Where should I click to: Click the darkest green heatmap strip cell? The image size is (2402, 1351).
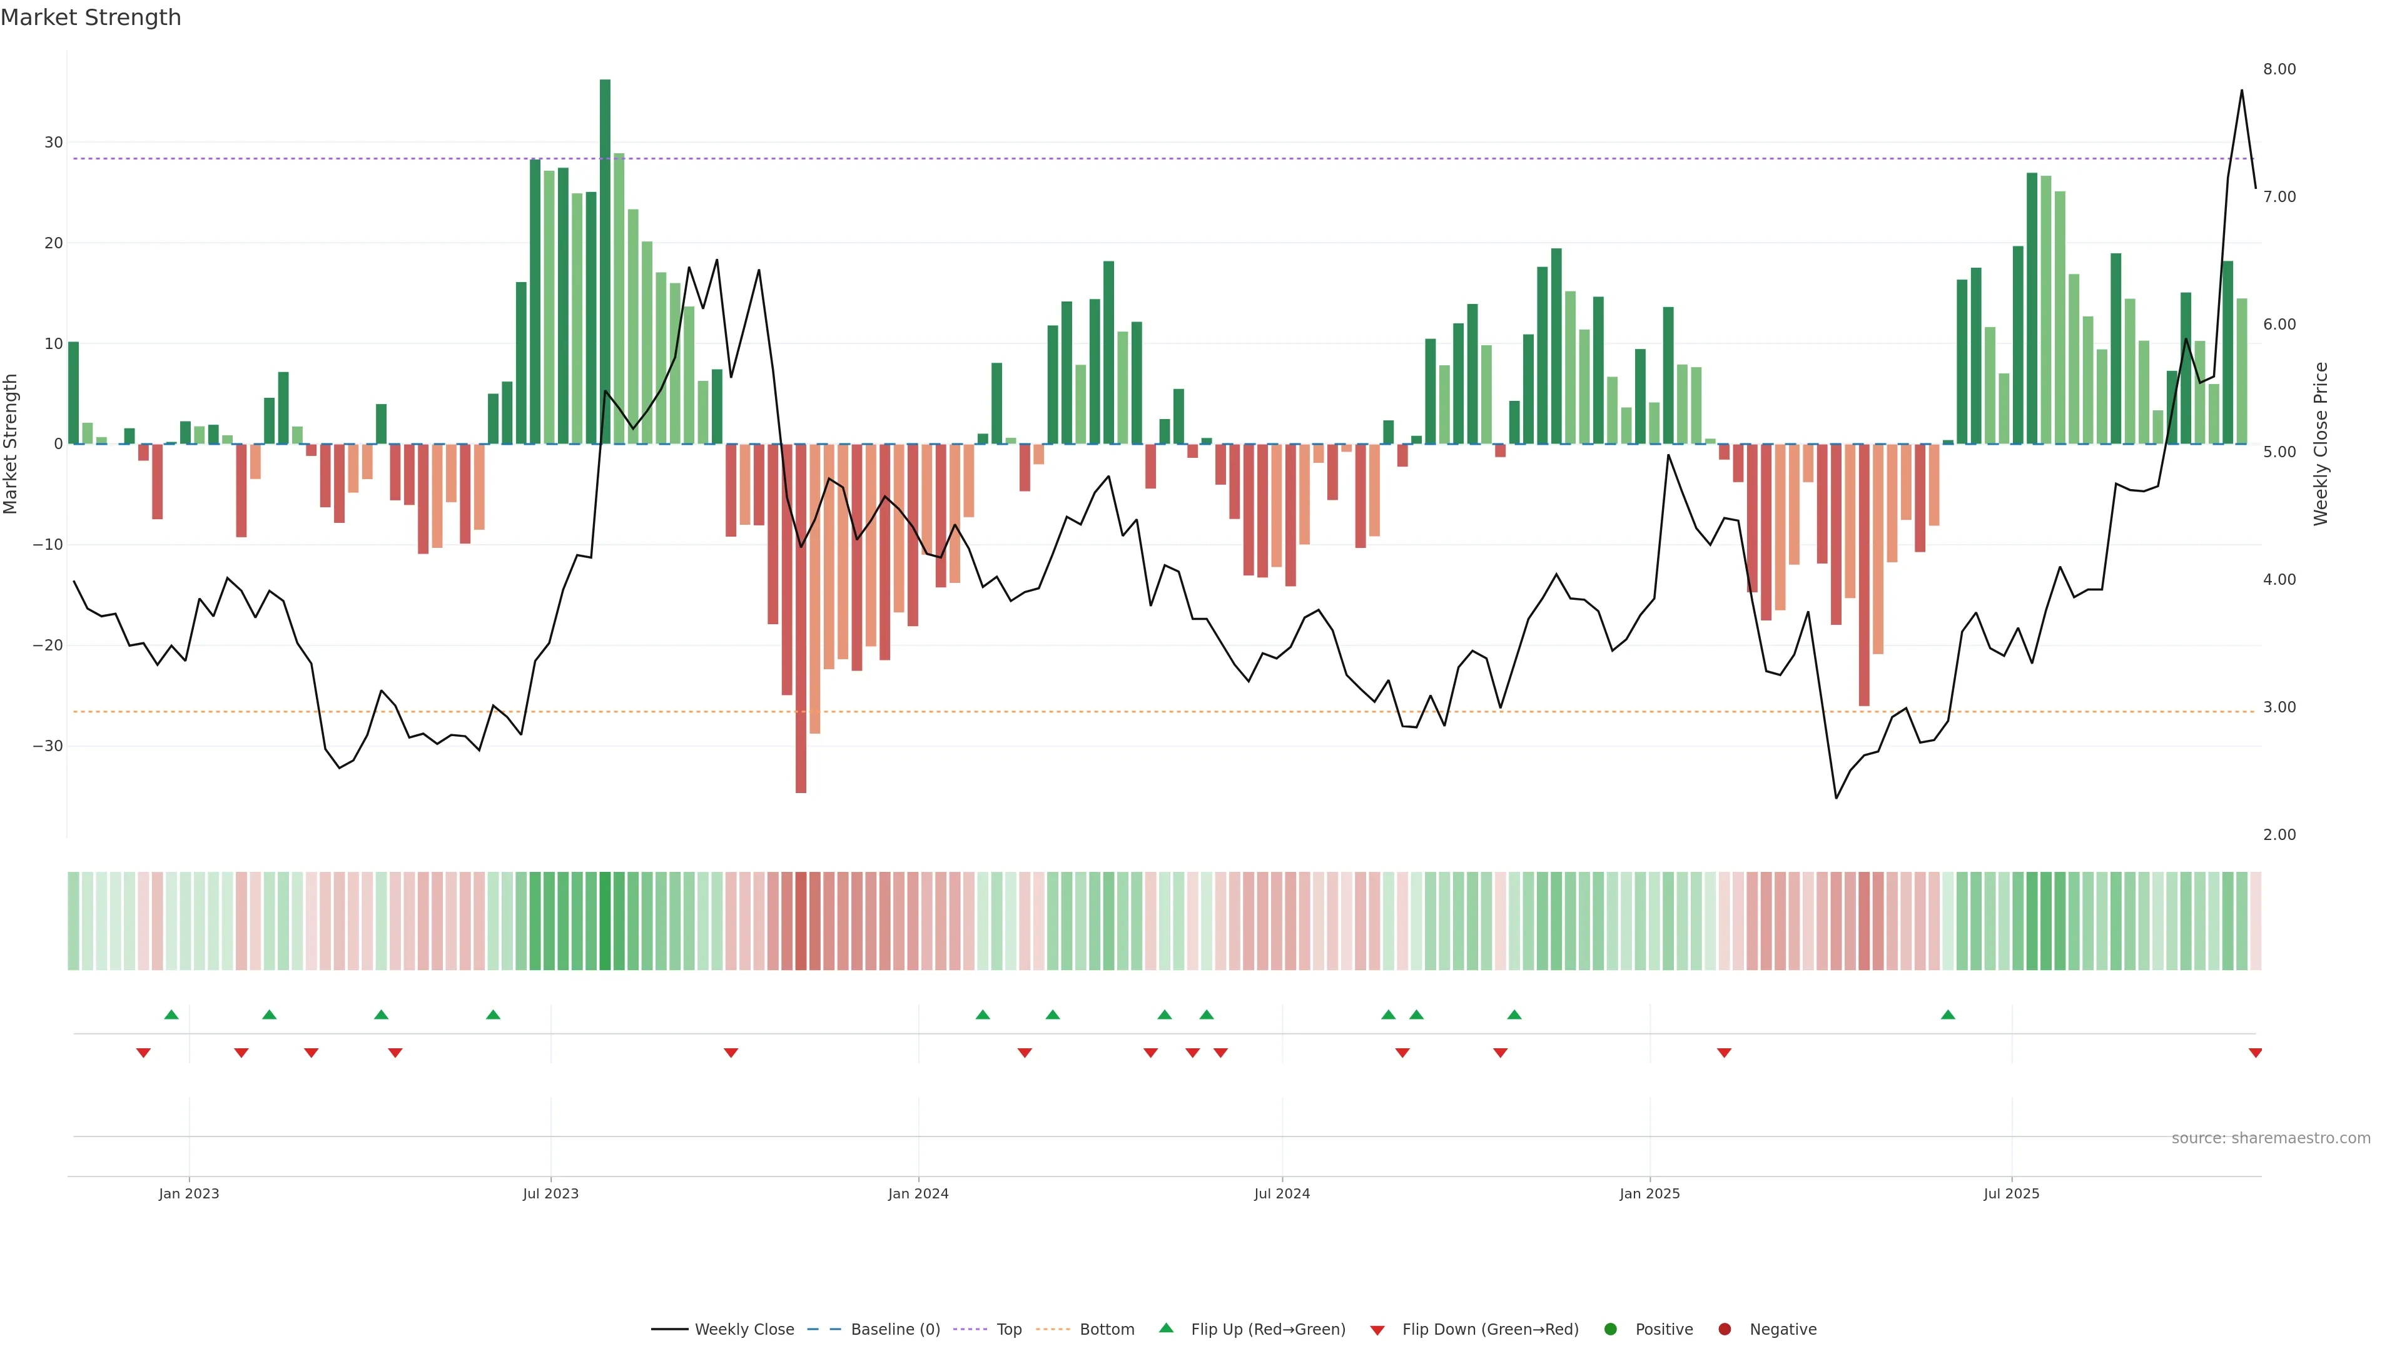[x=605, y=920]
